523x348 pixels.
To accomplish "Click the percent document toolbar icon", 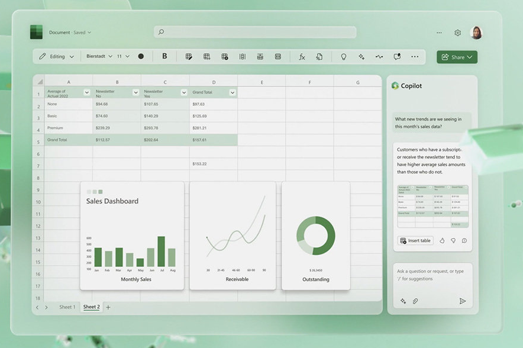I will (x=319, y=57).
